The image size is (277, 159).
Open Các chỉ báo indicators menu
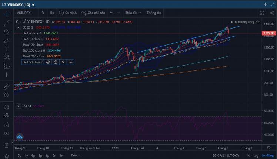(x=93, y=13)
